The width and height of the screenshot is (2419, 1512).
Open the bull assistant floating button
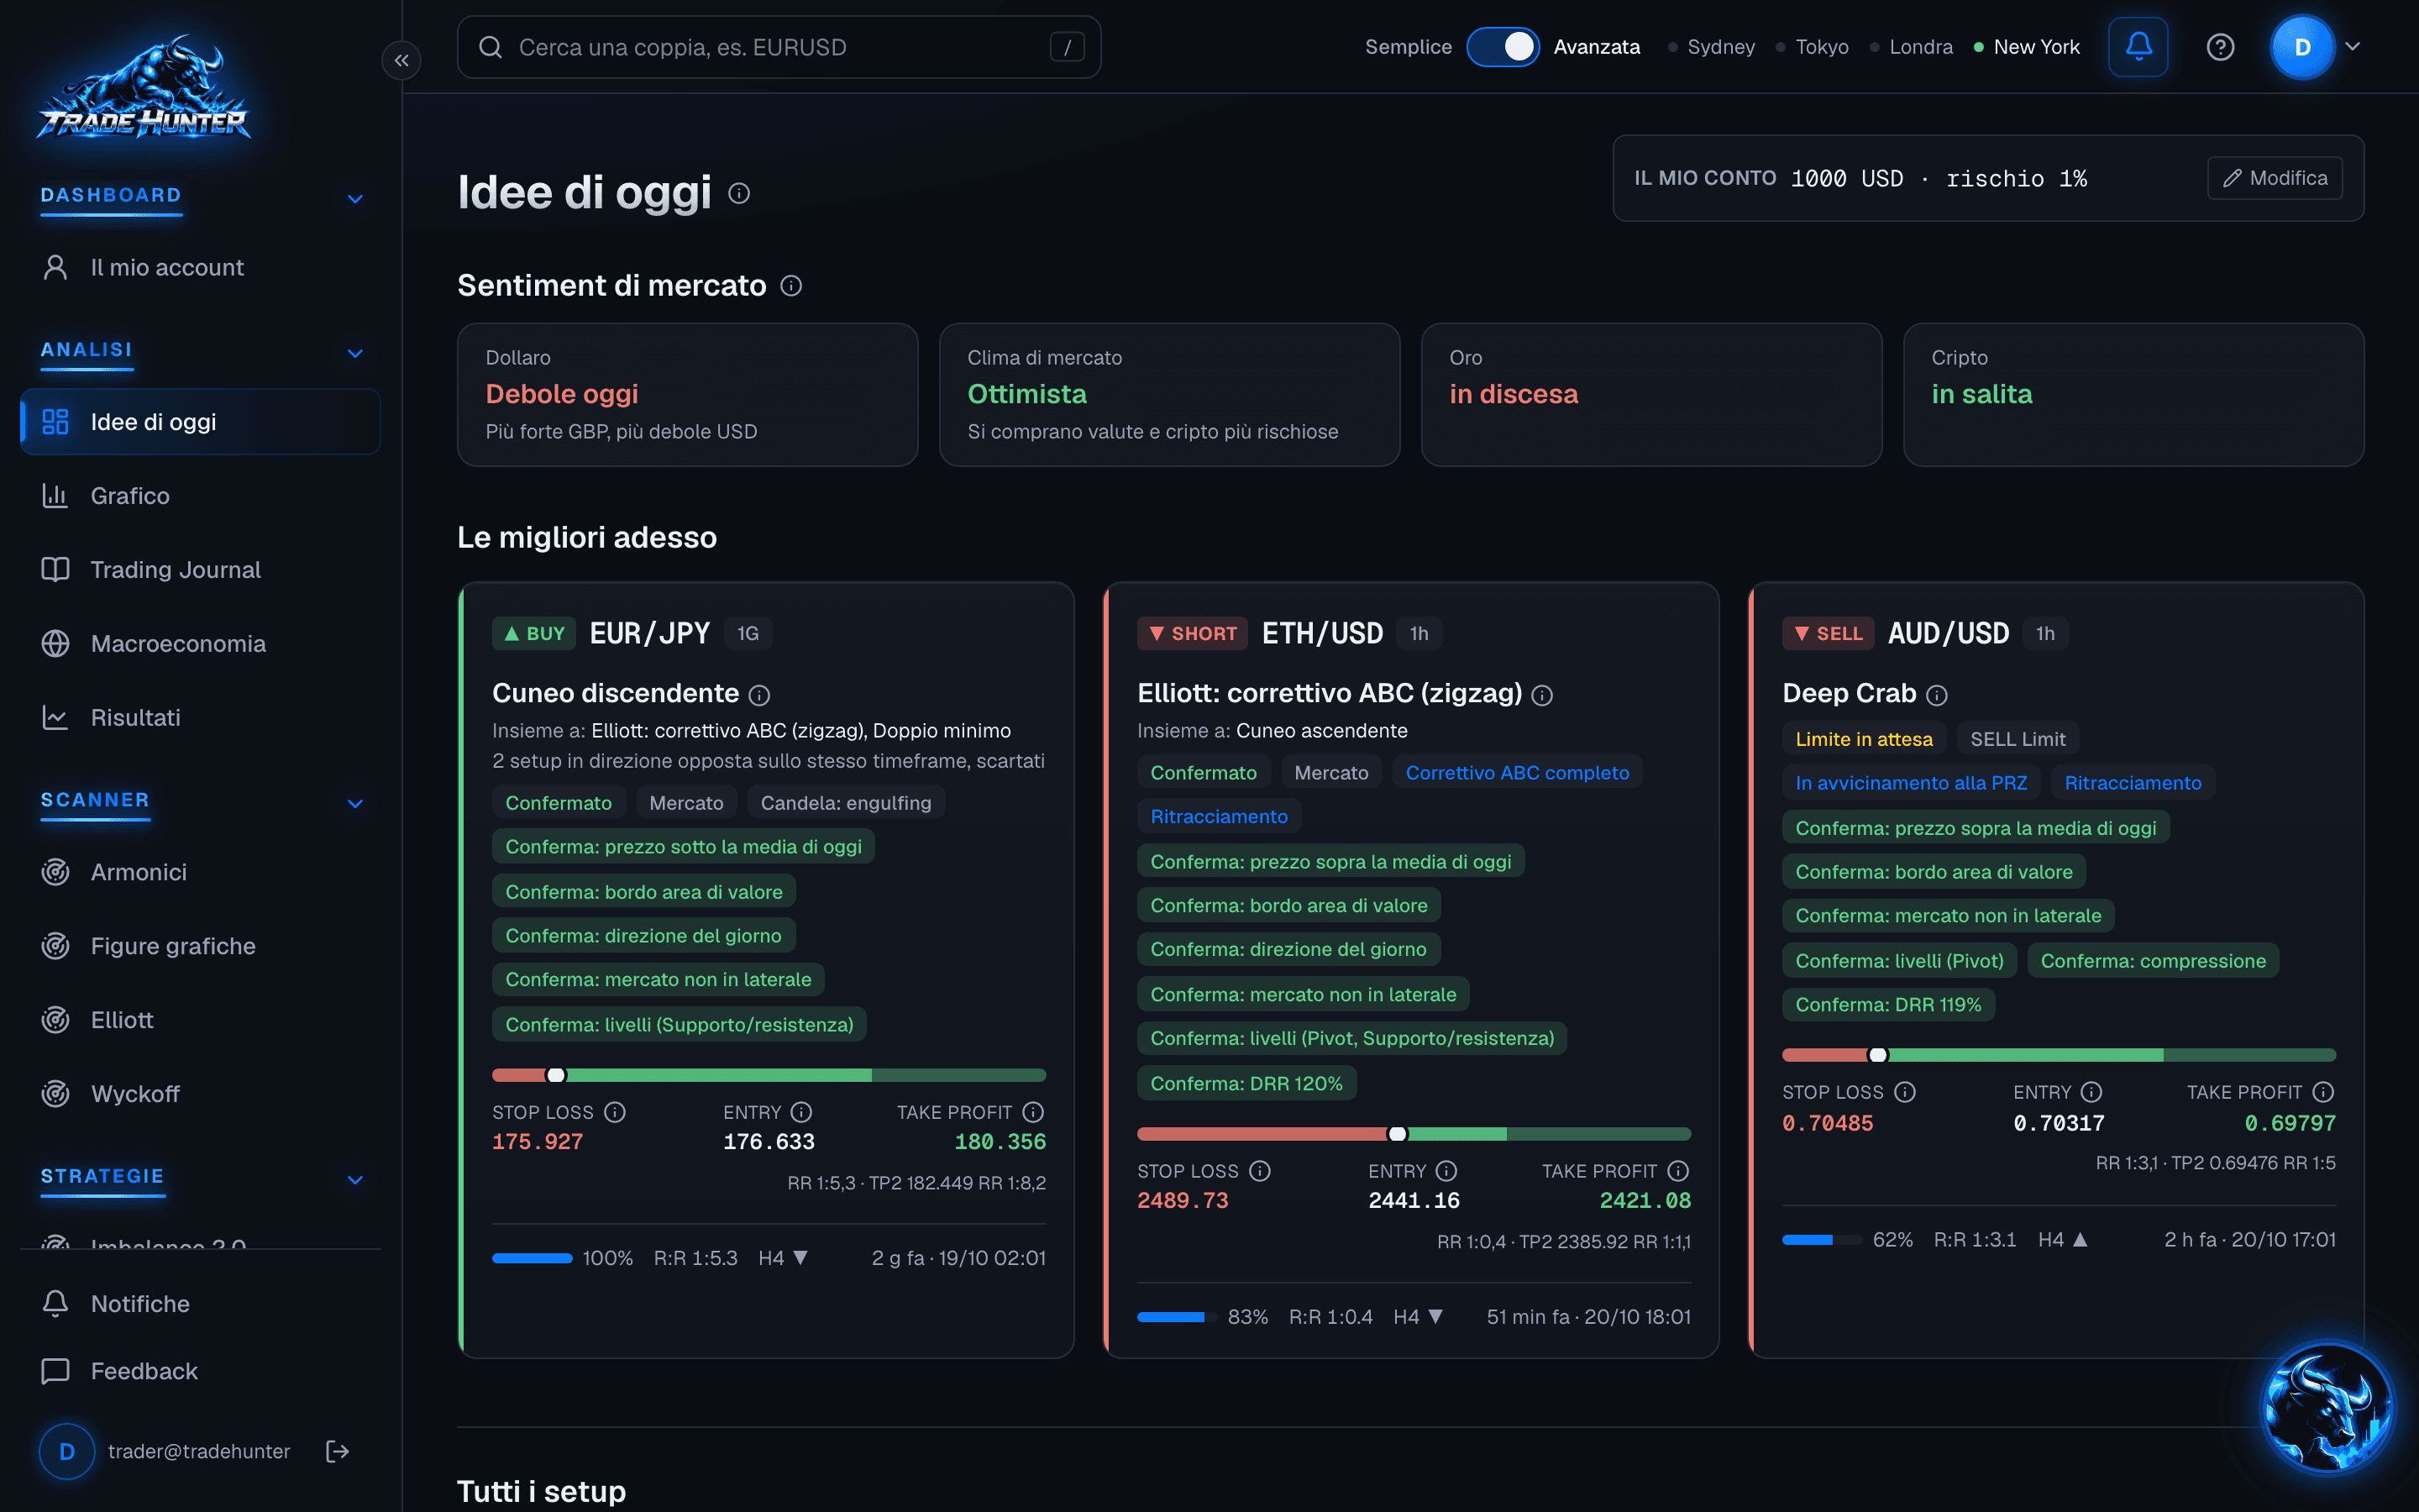click(2328, 1407)
